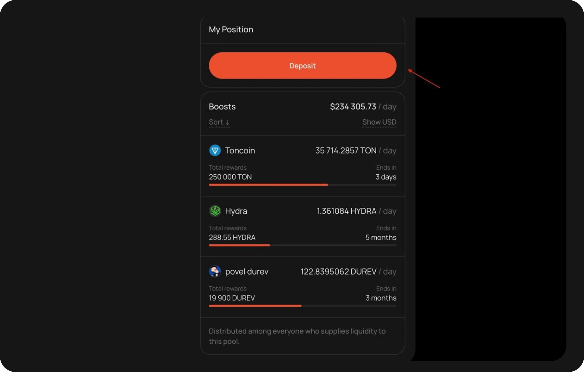This screenshot has width=584, height=372.
Task: Click the DUREV rewards progress bar
Action: [302, 306]
